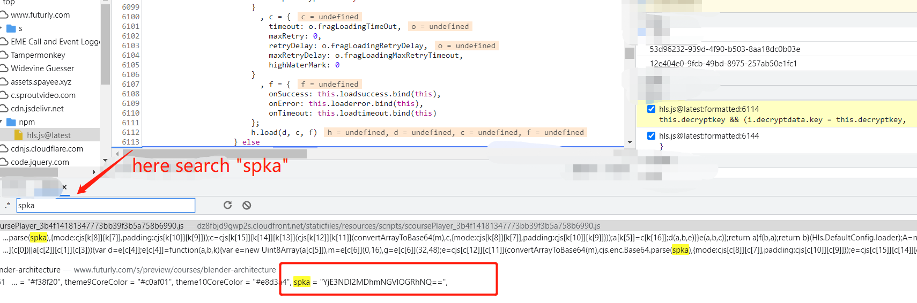Select c.sproutvideo.com domain

click(43, 95)
